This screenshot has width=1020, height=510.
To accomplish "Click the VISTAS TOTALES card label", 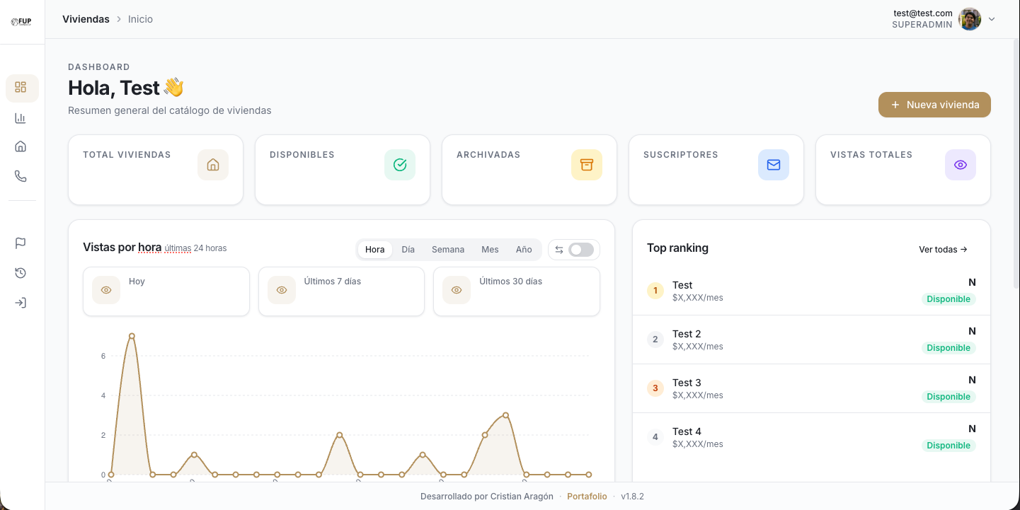I will [871, 155].
